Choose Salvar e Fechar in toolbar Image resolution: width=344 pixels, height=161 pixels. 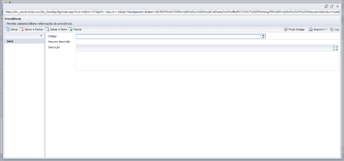31,29
